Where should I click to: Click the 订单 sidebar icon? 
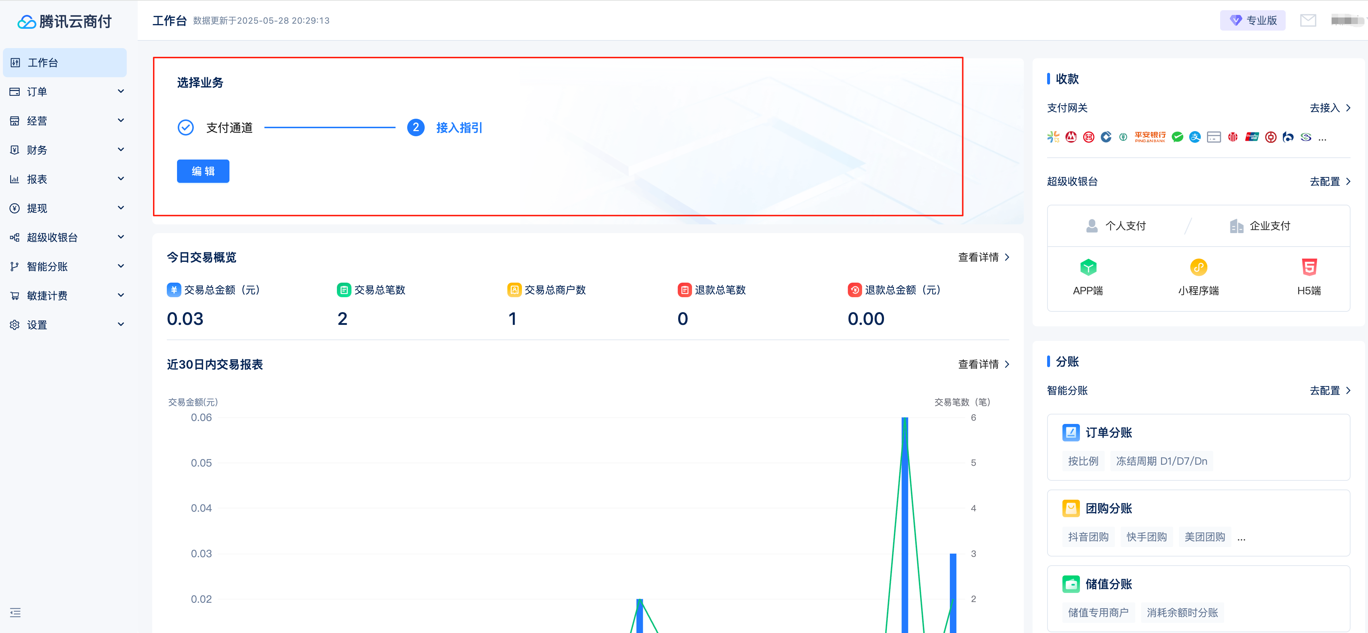(x=15, y=92)
